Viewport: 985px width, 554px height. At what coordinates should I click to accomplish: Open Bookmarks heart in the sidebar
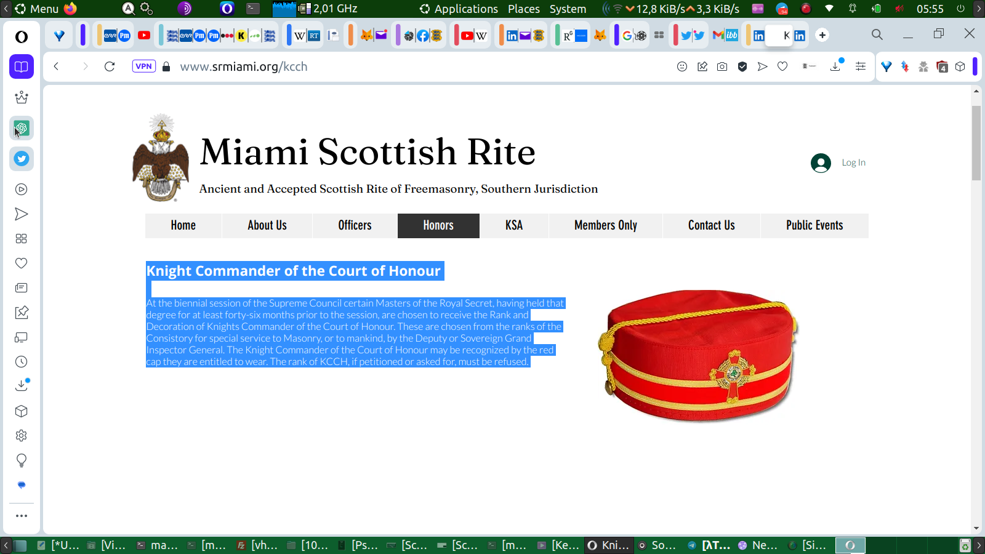[x=22, y=263]
